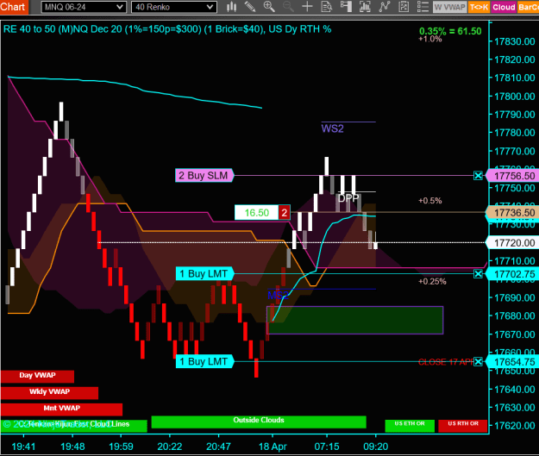Click the 17756.50 pink price tag
539x456 pixels.
coord(512,176)
